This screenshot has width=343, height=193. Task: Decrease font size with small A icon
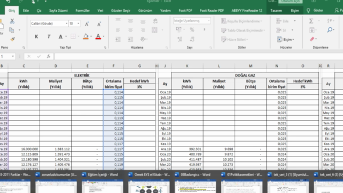(x=99, y=24)
